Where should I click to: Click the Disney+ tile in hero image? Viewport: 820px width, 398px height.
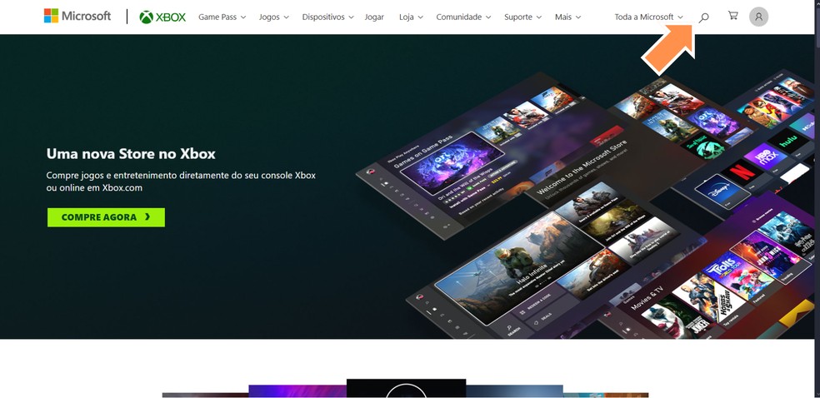click(722, 192)
